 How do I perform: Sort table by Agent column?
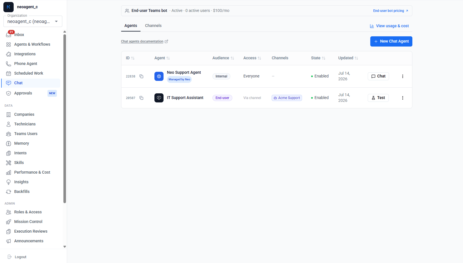(x=162, y=58)
